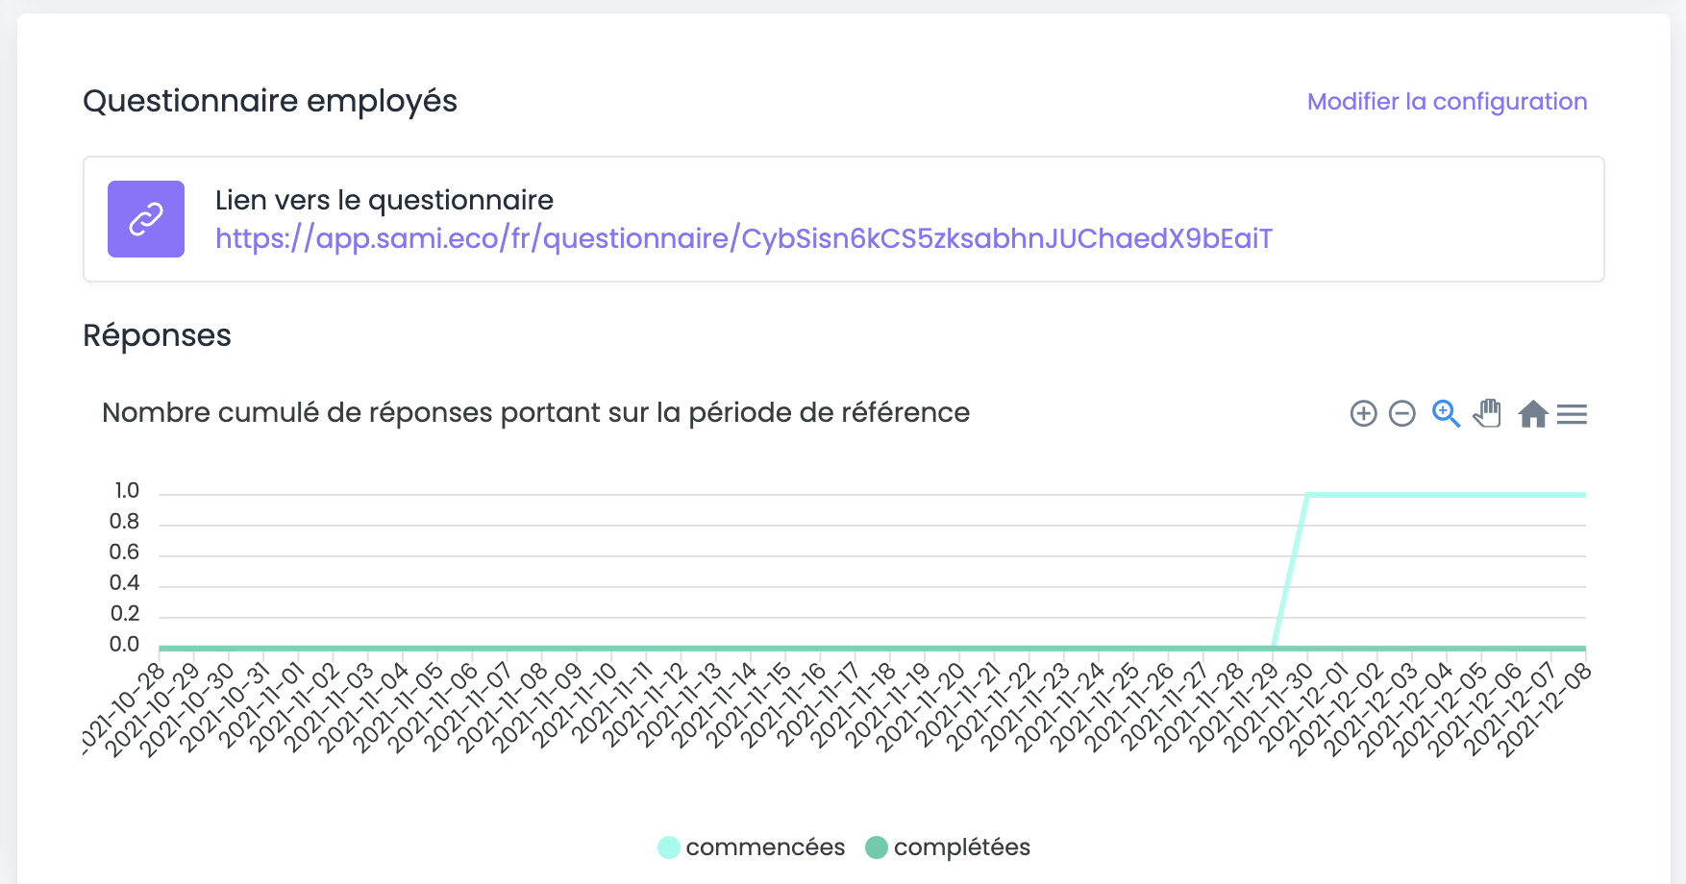Activate the hand panning tool

coord(1487,413)
